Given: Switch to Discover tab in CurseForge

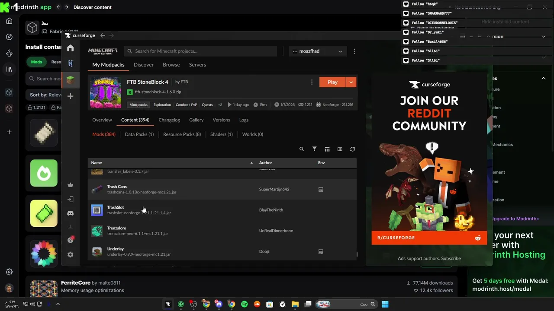Looking at the screenshot, I should (x=144, y=65).
